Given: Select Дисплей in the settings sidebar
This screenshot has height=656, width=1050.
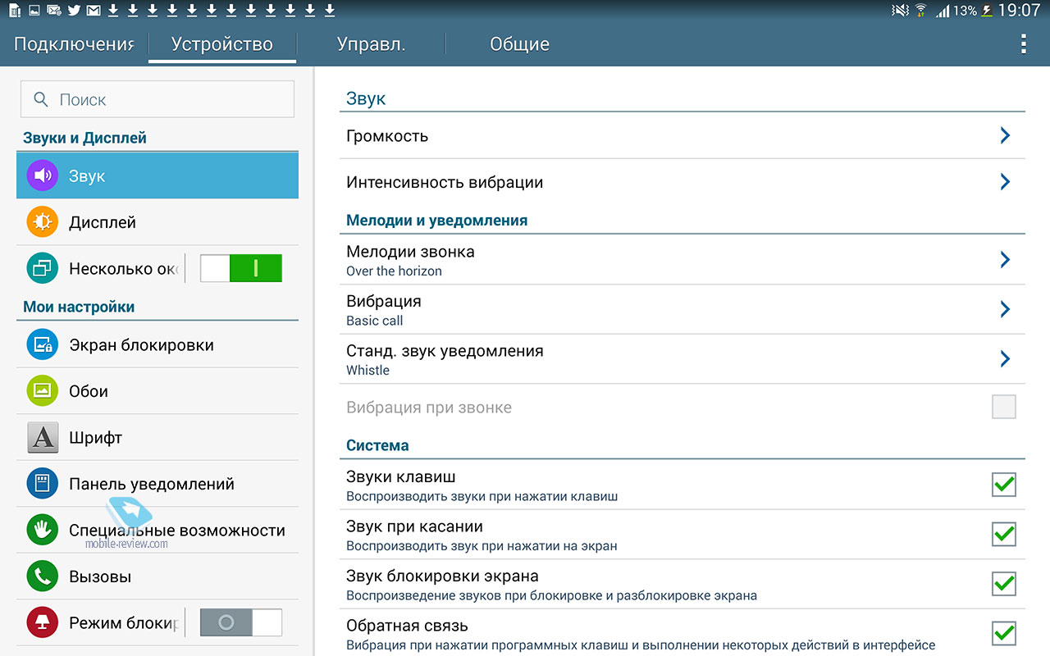Looking at the screenshot, I should (x=157, y=222).
